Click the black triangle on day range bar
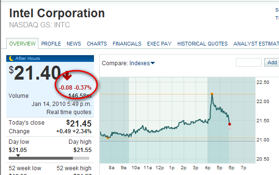 (18, 156)
